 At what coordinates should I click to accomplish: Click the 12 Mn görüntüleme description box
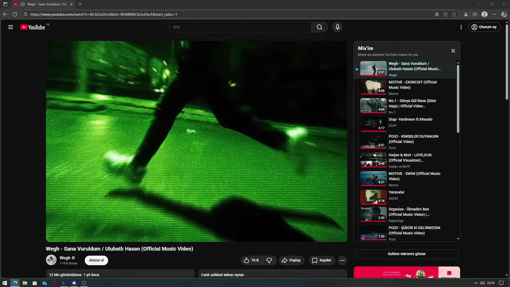tap(120, 274)
